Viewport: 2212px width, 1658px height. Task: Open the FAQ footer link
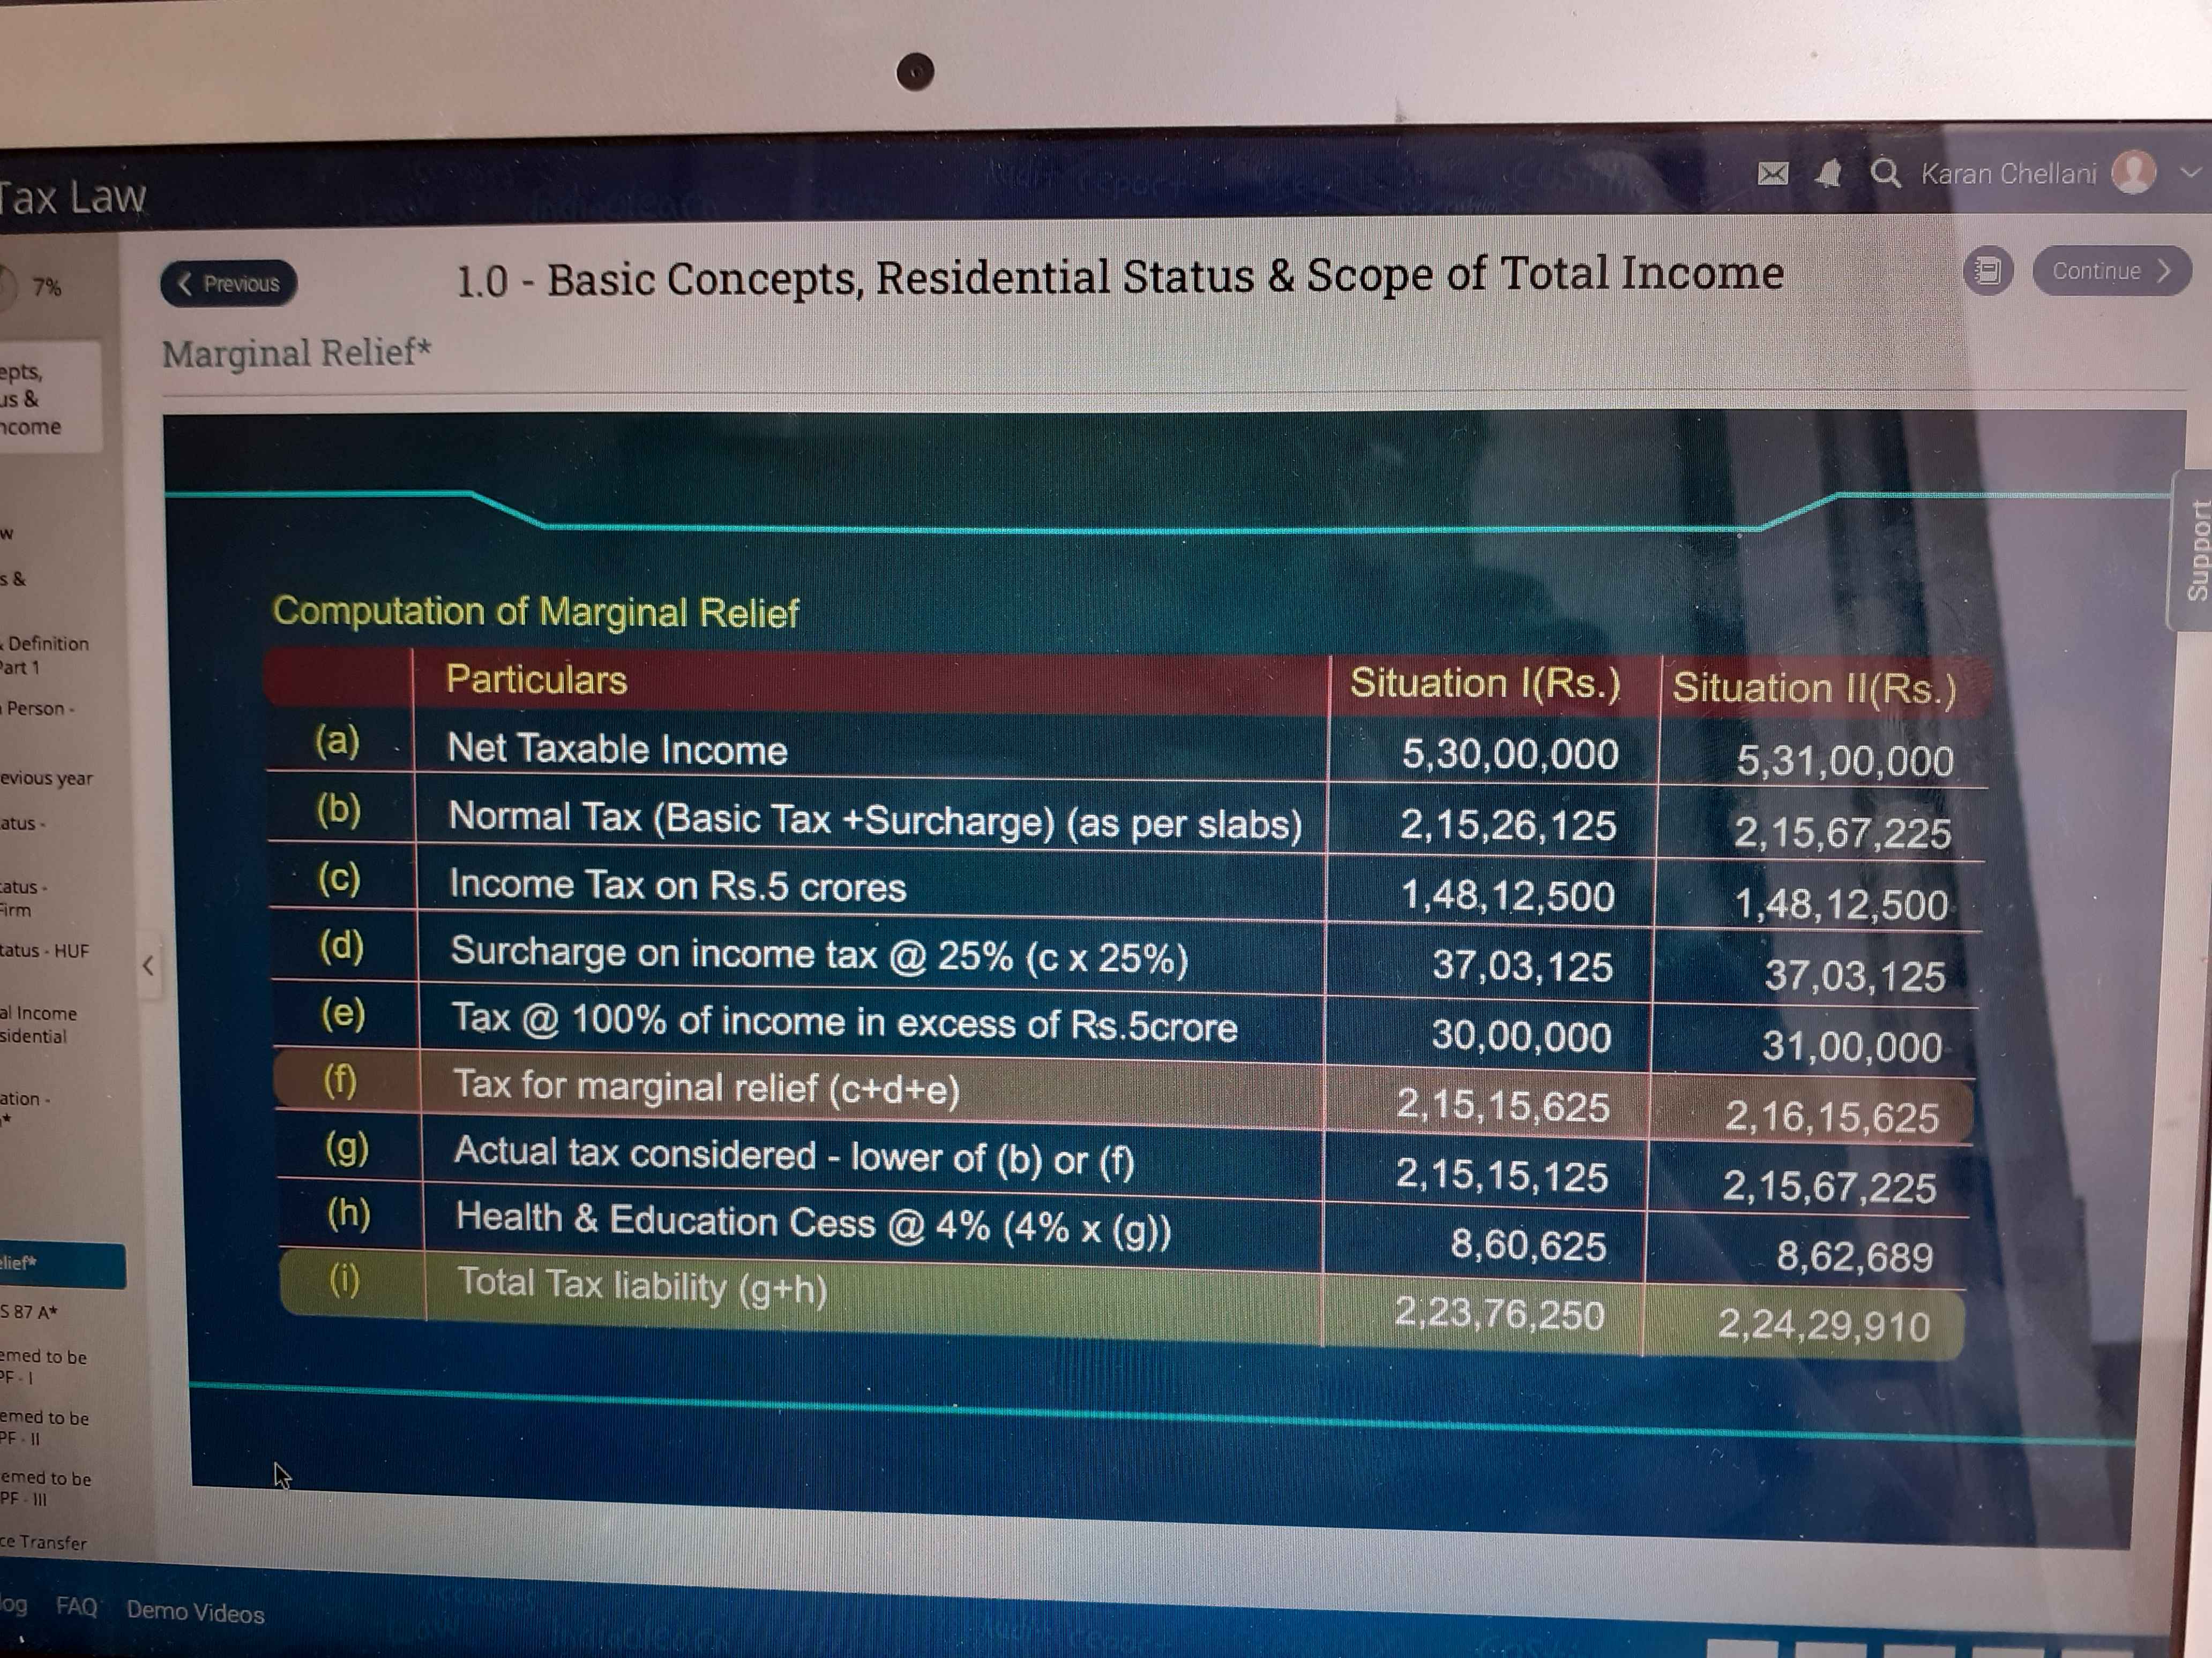76,1606
